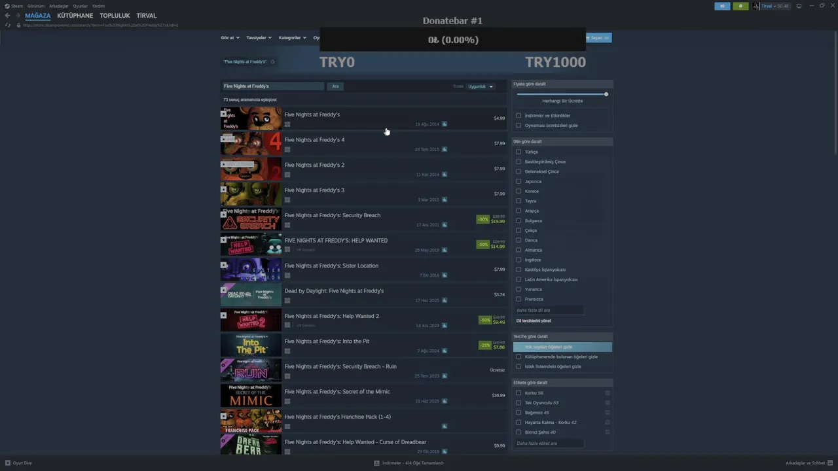Click the Five Nights at Freddy's search input field

[273, 86]
